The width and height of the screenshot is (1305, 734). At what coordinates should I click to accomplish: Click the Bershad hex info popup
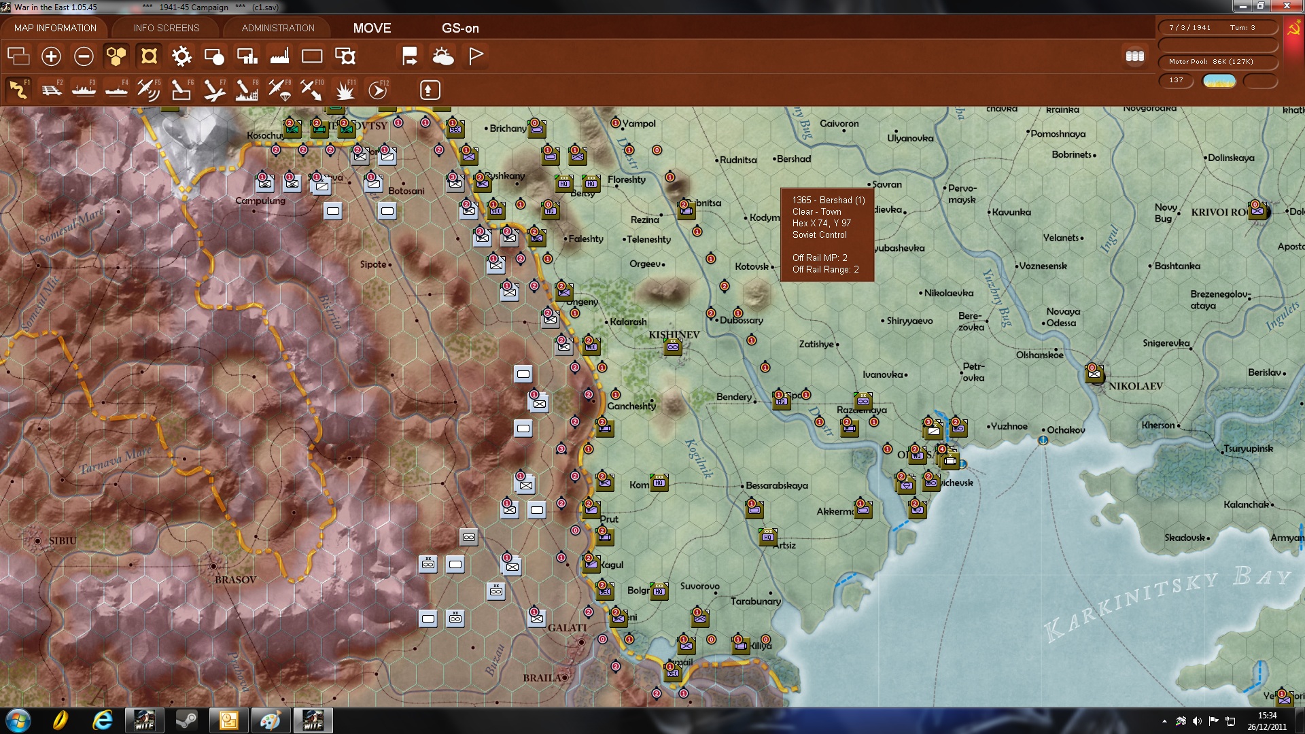[x=827, y=234]
